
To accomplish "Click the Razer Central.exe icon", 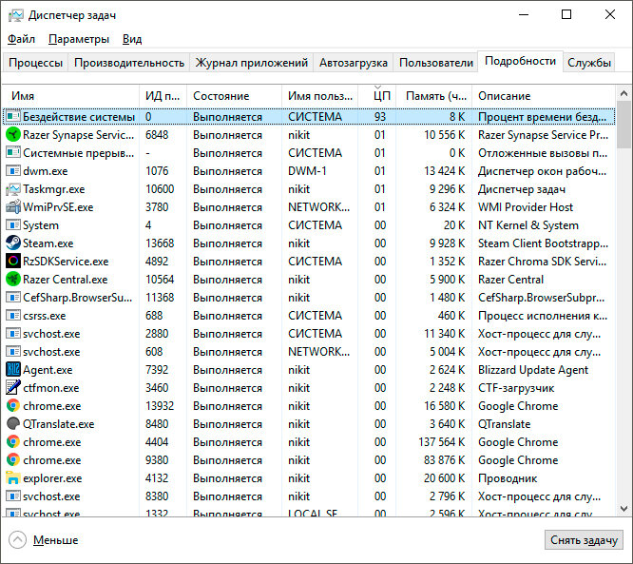I will tap(13, 280).
